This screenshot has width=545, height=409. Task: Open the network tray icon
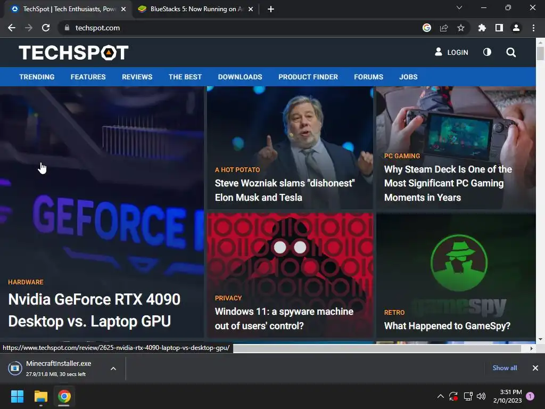(468, 396)
